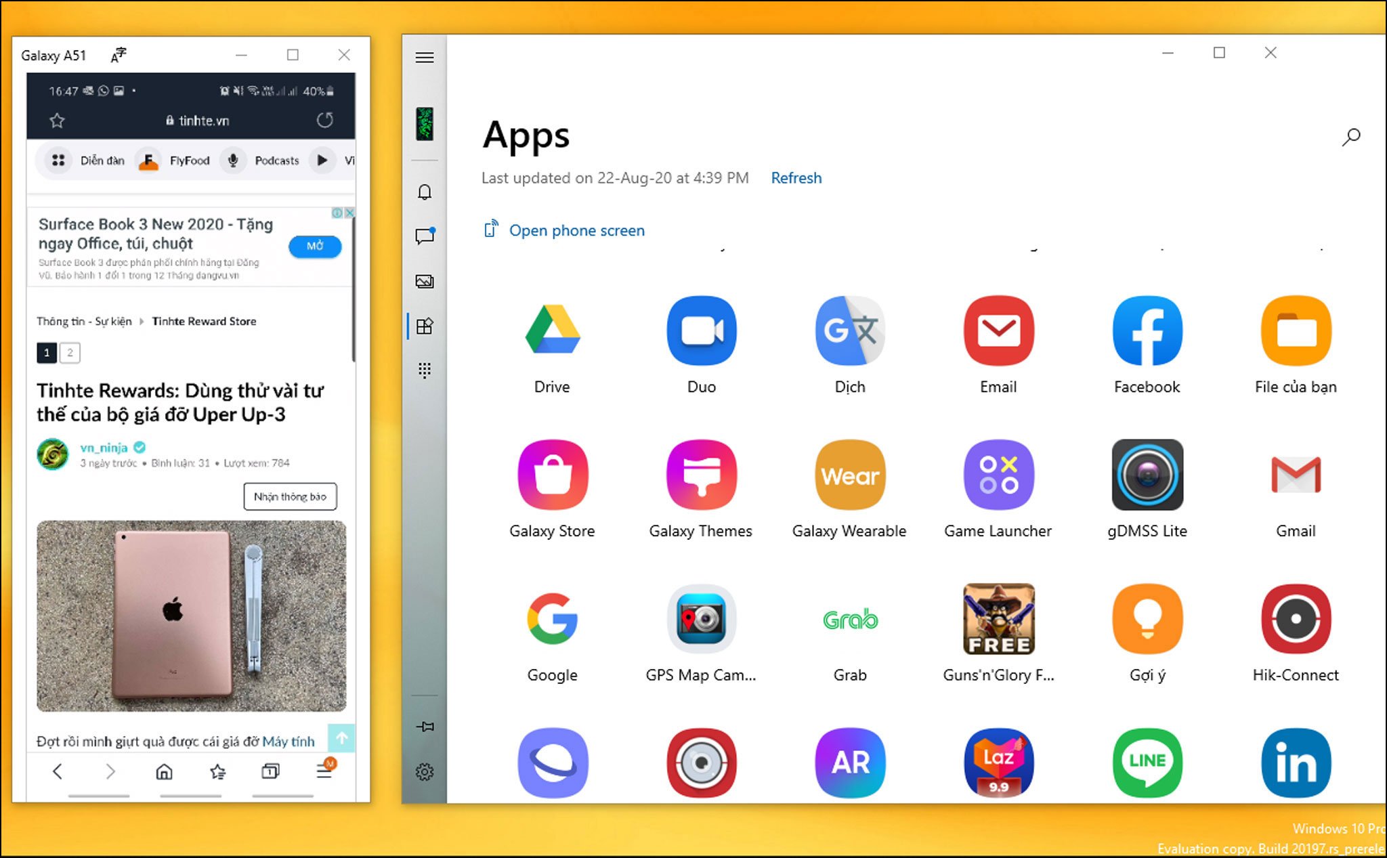Open Game Launcher app

(x=999, y=475)
